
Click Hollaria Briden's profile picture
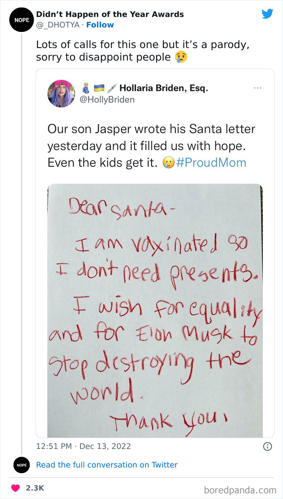click(61, 93)
